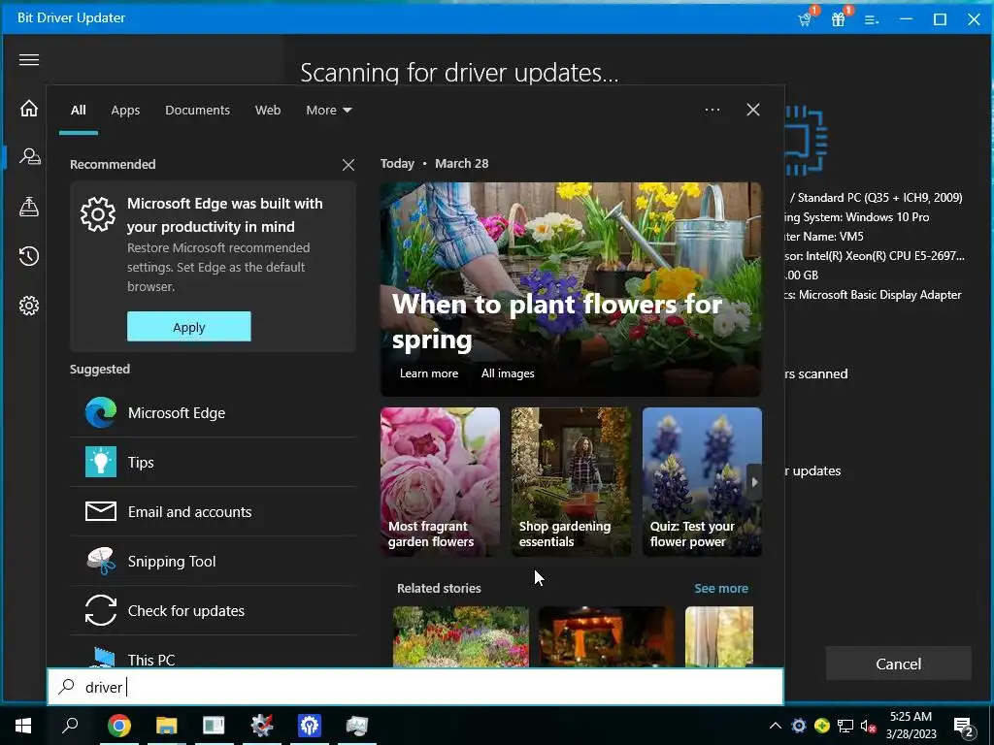The image size is (994, 745).
Task: Click the muted volume tray icon
Action: click(x=869, y=726)
